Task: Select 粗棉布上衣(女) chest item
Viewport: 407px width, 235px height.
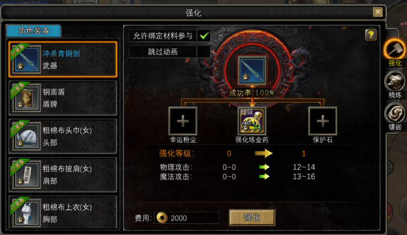Action: pyautogui.click(x=63, y=213)
